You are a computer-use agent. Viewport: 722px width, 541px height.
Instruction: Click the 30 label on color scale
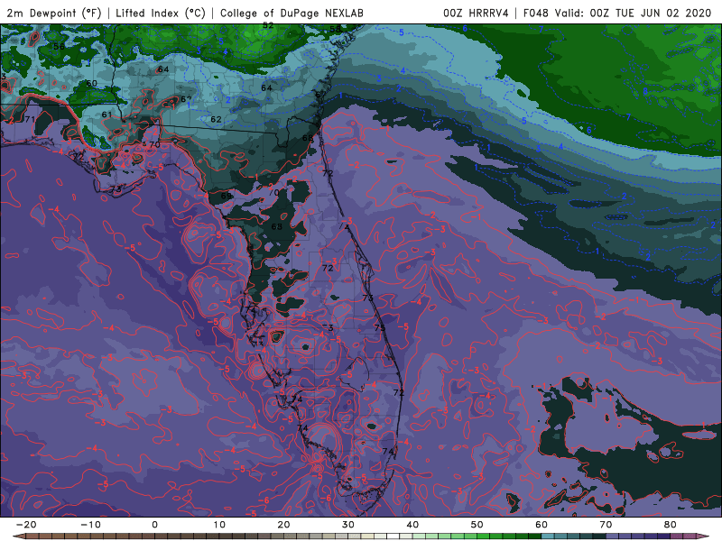pos(348,525)
